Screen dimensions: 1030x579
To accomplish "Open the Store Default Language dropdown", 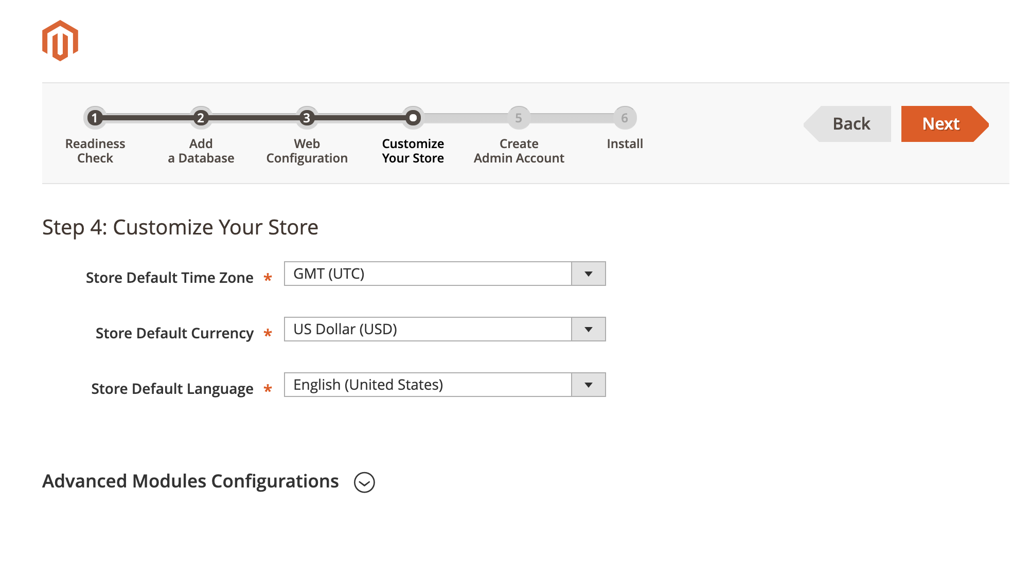I will click(x=588, y=384).
